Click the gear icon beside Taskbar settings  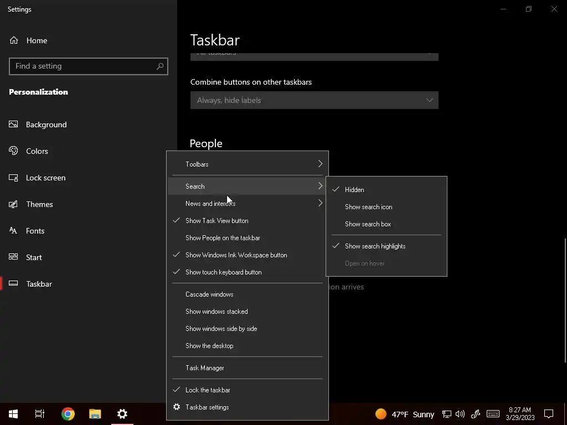pos(177,407)
